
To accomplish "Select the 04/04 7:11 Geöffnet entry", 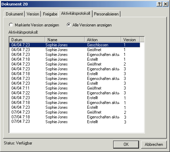I will (75, 88).
